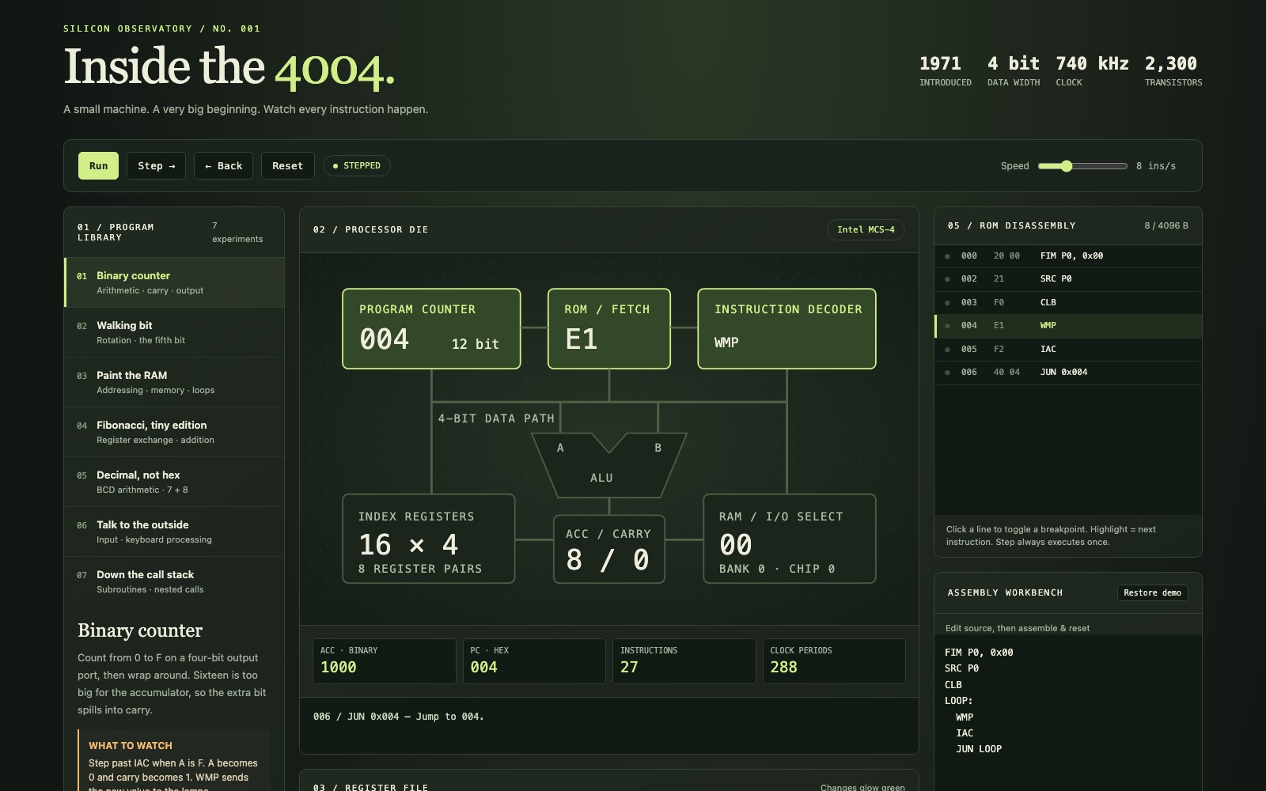The height and width of the screenshot is (791, 1266).
Task: Click the 8 ins/s speed readout
Action: click(x=1156, y=166)
